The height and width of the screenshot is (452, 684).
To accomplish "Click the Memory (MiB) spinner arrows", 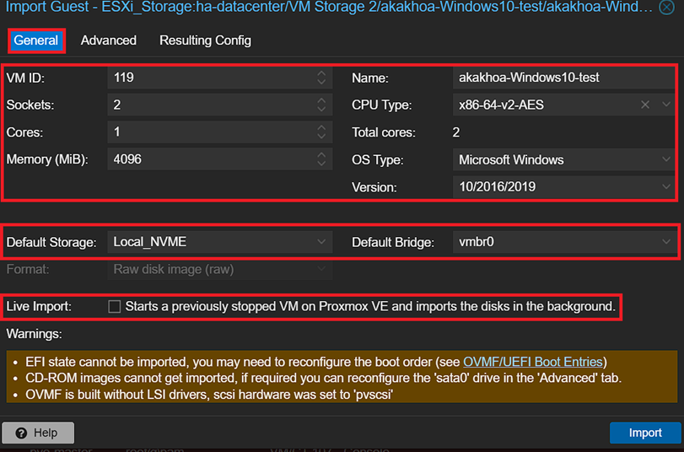I will coord(321,159).
